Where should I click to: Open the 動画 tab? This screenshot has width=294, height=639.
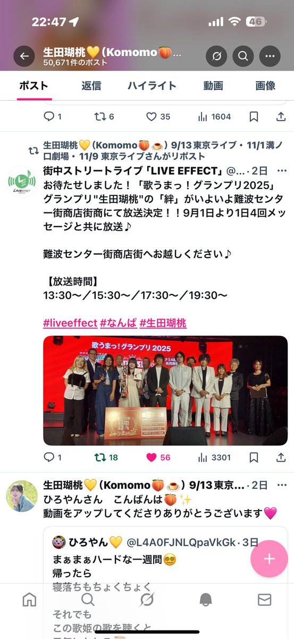pos(213,86)
